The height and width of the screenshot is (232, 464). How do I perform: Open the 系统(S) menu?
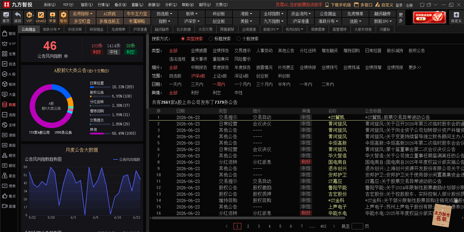pos(50,5)
